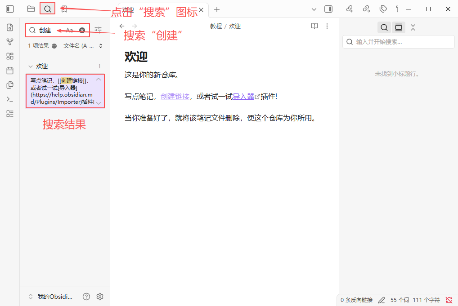The height and width of the screenshot is (306, 458).
Task: Navigate forward with right arrow
Action: [x=135, y=26]
